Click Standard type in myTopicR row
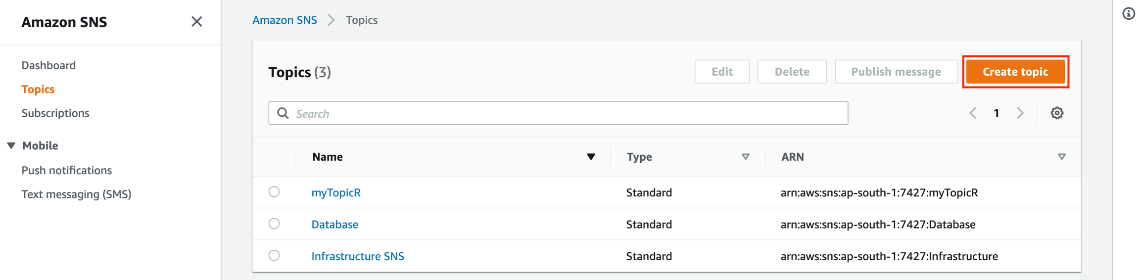The image size is (1140, 280). point(649,192)
